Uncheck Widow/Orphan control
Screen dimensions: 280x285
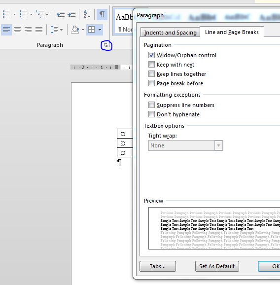(151, 55)
